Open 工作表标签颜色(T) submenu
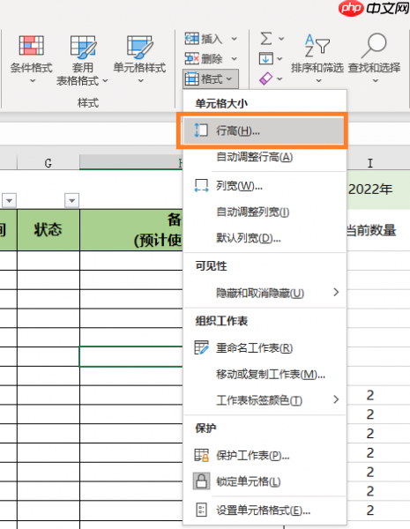 [265, 400]
